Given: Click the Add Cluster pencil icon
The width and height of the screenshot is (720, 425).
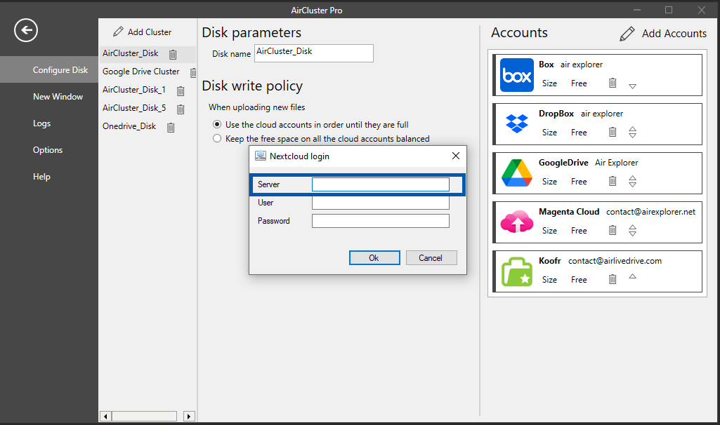Looking at the screenshot, I should coord(119,31).
